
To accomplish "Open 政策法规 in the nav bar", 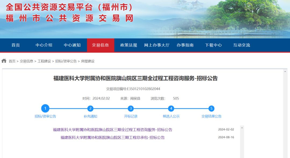I will click(x=129, y=45).
